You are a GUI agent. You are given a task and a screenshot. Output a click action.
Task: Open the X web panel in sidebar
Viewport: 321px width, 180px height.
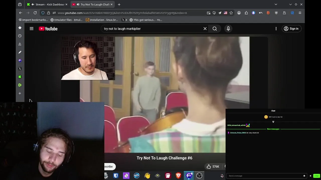(20, 68)
